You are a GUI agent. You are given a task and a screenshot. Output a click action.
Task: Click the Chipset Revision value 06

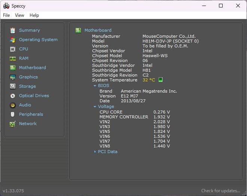(145, 60)
